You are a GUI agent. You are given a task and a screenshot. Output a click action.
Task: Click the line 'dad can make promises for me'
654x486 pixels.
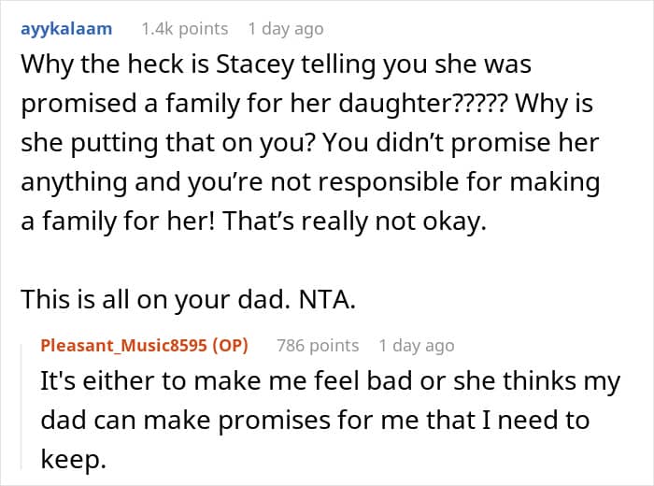315,421
